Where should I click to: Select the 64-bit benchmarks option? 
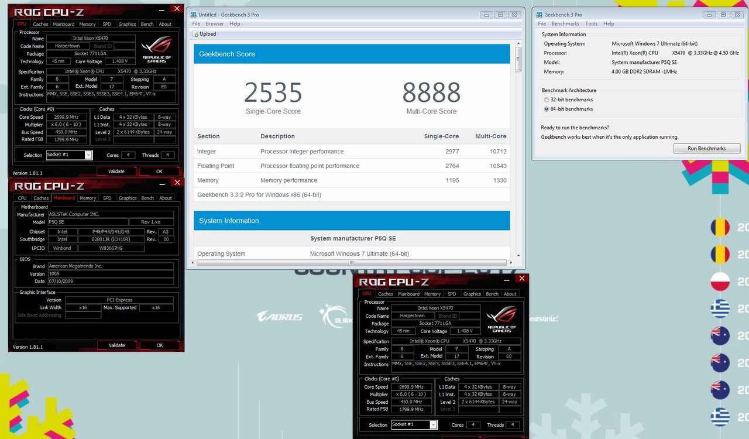pyautogui.click(x=547, y=109)
